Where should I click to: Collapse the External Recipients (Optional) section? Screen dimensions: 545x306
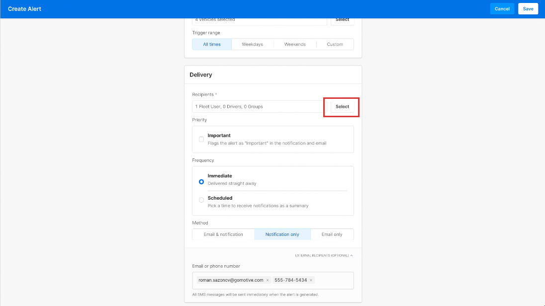324,255
